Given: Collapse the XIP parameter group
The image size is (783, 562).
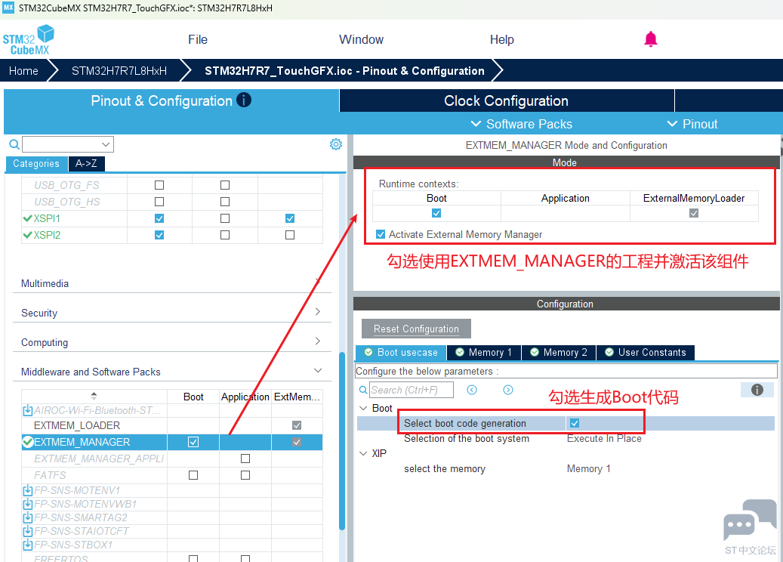Looking at the screenshot, I should click(x=363, y=453).
